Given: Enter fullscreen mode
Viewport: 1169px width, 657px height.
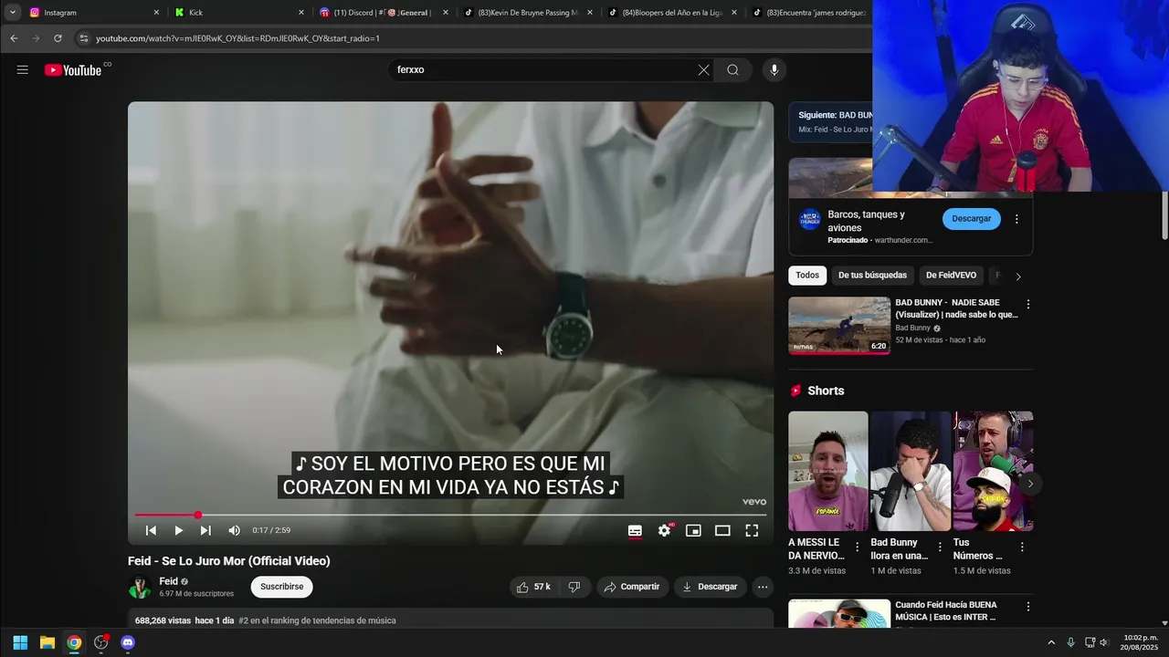Looking at the screenshot, I should pyautogui.click(x=752, y=530).
